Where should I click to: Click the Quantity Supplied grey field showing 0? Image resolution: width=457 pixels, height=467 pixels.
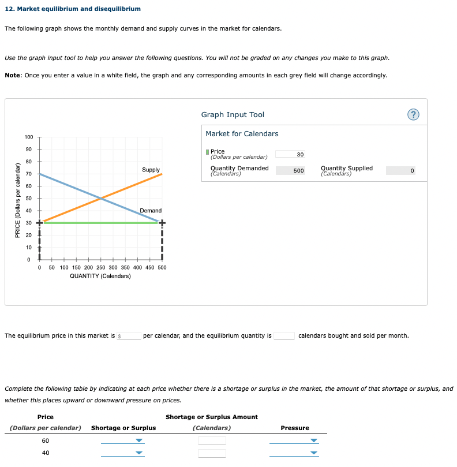click(x=402, y=171)
